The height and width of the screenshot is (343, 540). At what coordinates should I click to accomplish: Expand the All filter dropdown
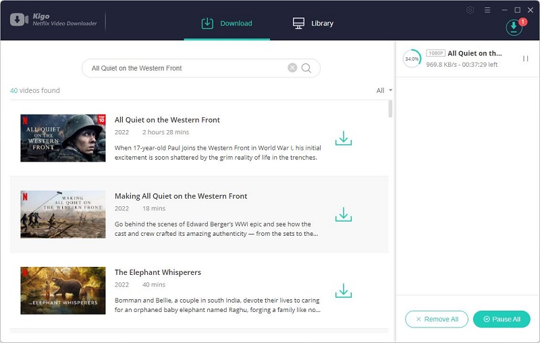pos(384,90)
